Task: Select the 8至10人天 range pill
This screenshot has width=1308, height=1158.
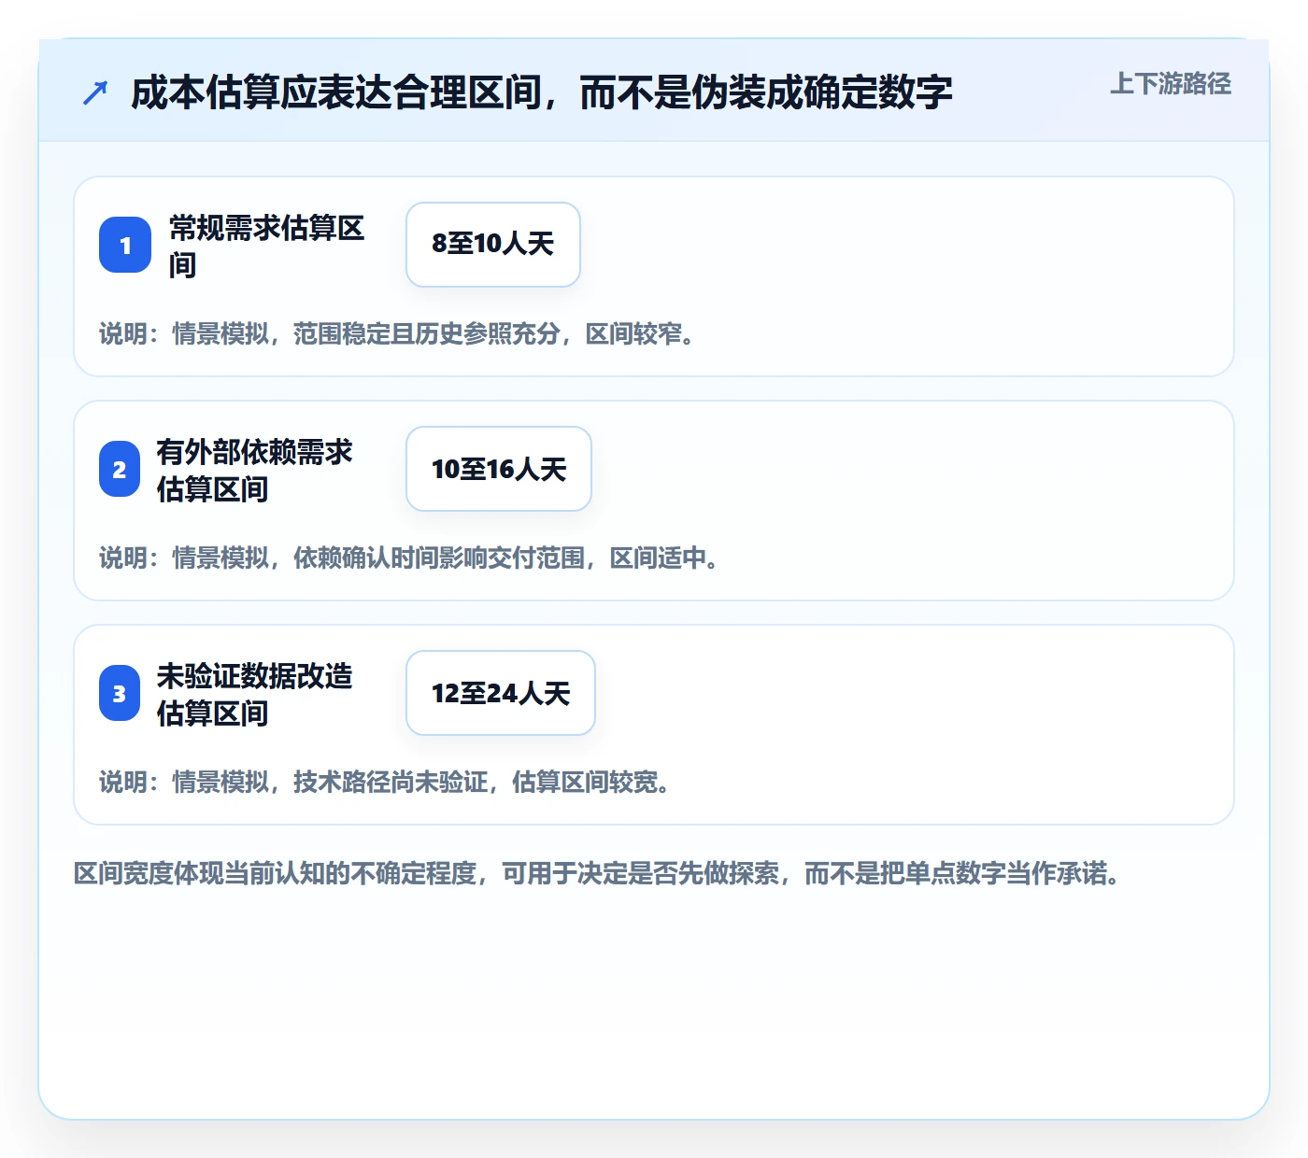Action: point(493,245)
